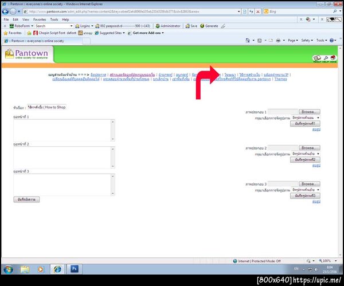
Task: Open the Windows Start button
Action: (8, 269)
